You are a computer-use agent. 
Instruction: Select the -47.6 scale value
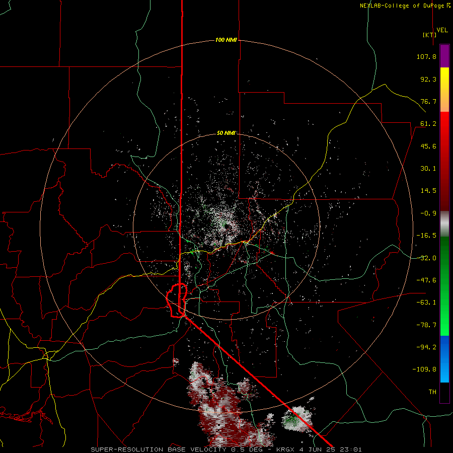click(x=426, y=280)
